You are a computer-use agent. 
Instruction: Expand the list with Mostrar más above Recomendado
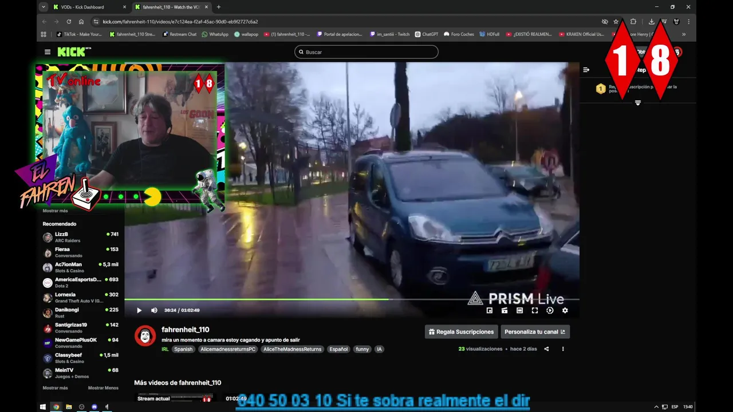tap(56, 211)
